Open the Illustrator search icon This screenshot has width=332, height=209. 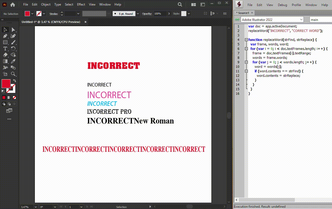(x=180, y=4)
